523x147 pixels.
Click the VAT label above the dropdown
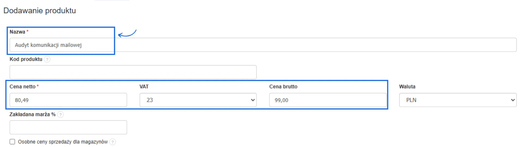tap(144, 87)
